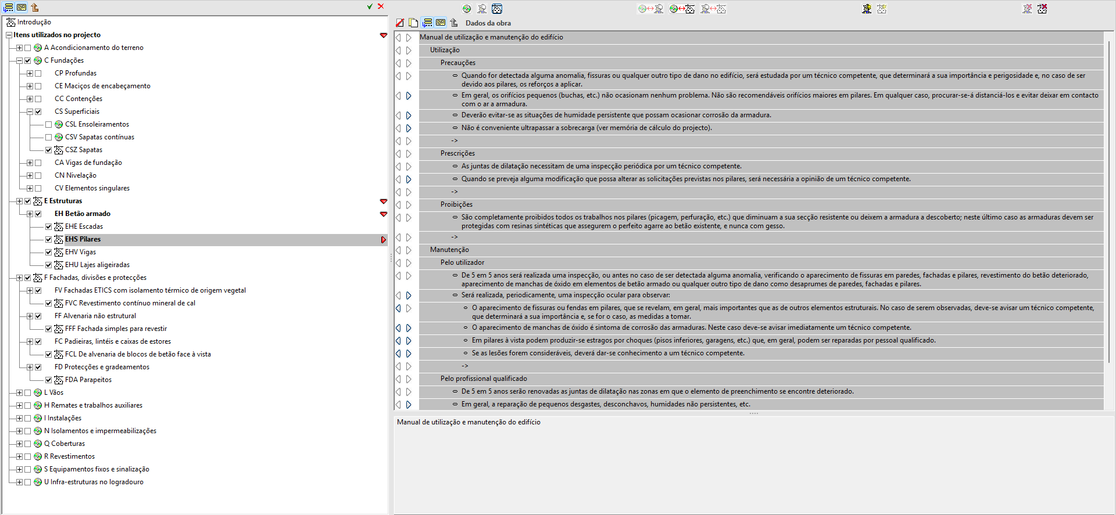Click the red-slash page icon beside Dados da obra
The image size is (1116, 515).
click(400, 23)
